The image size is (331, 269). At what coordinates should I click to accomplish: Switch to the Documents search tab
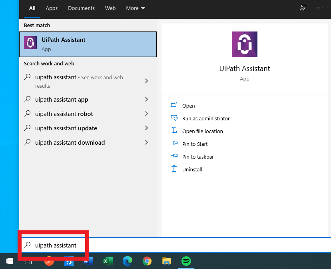[81, 8]
